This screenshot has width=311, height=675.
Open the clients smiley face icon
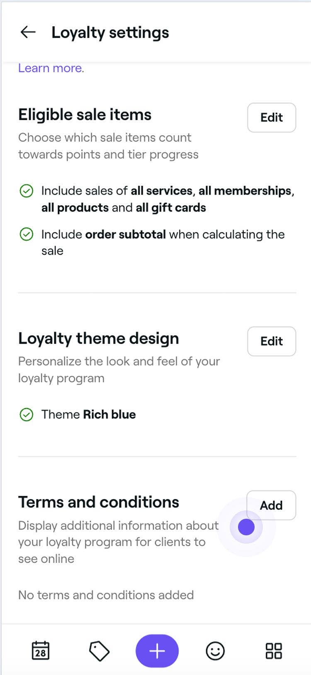216,651
